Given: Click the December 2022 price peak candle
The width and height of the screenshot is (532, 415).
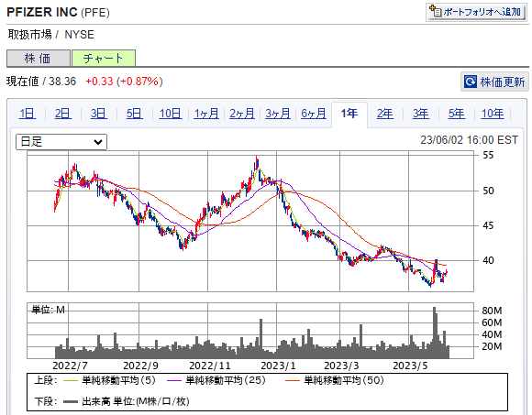Looking at the screenshot, I should pos(257,163).
